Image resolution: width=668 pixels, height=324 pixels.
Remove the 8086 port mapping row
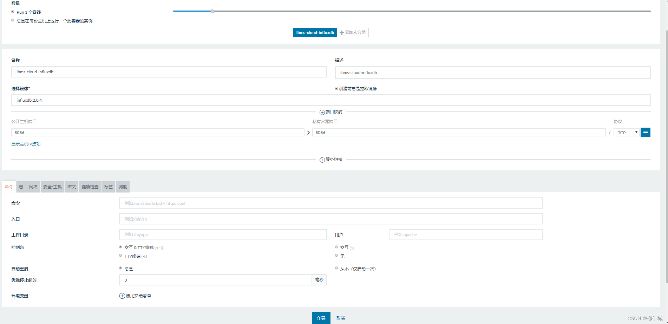[x=646, y=133]
